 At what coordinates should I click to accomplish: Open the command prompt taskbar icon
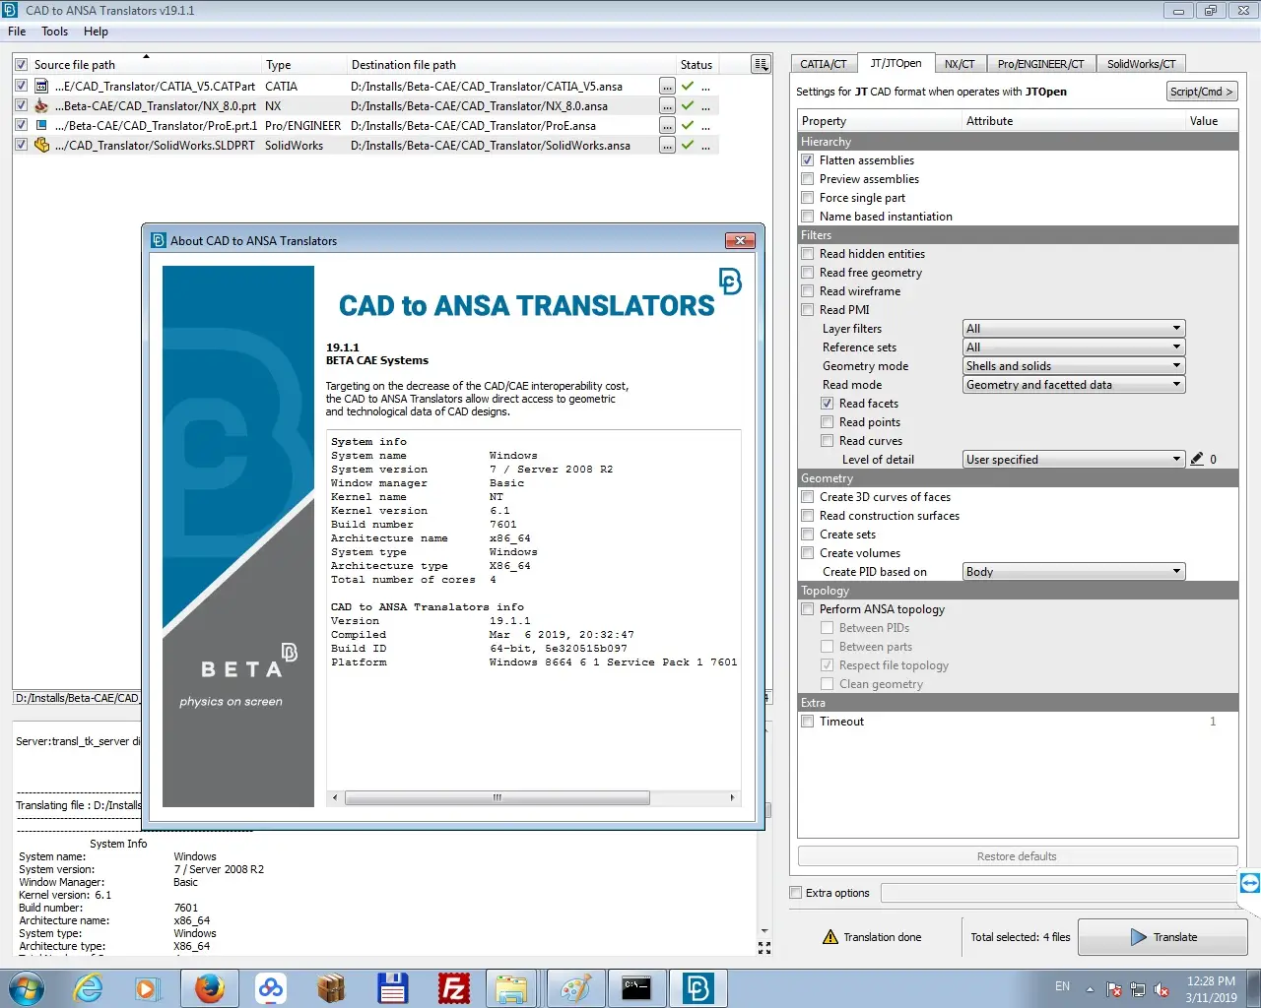pyautogui.click(x=636, y=988)
